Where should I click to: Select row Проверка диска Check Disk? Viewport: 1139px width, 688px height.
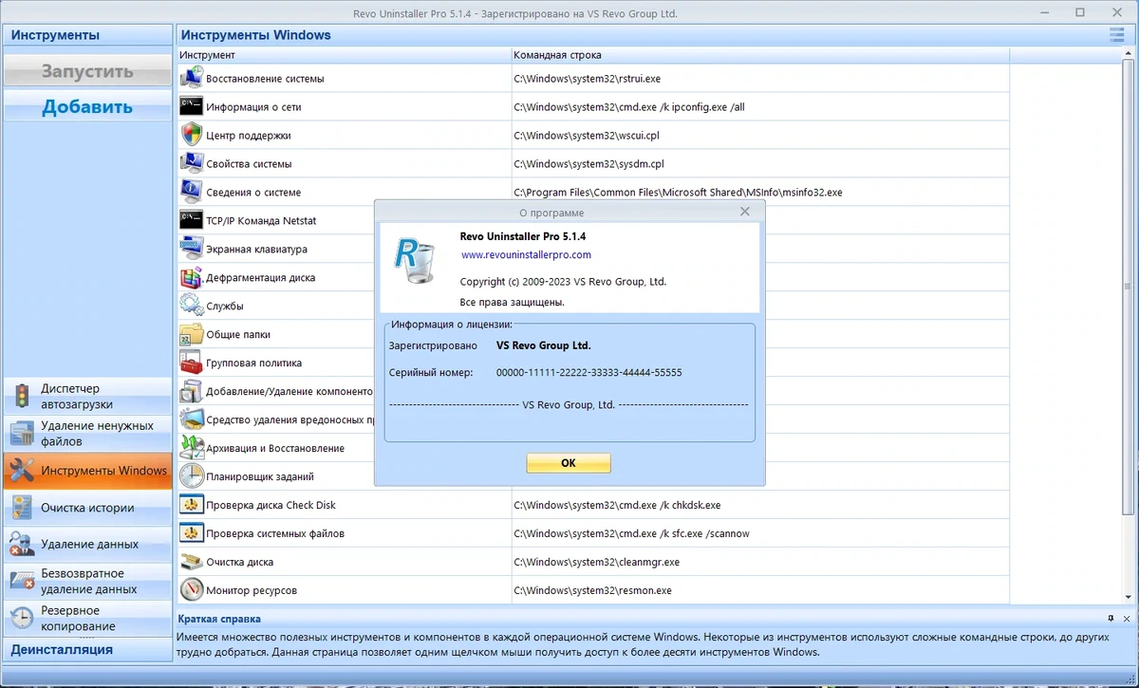(593, 505)
